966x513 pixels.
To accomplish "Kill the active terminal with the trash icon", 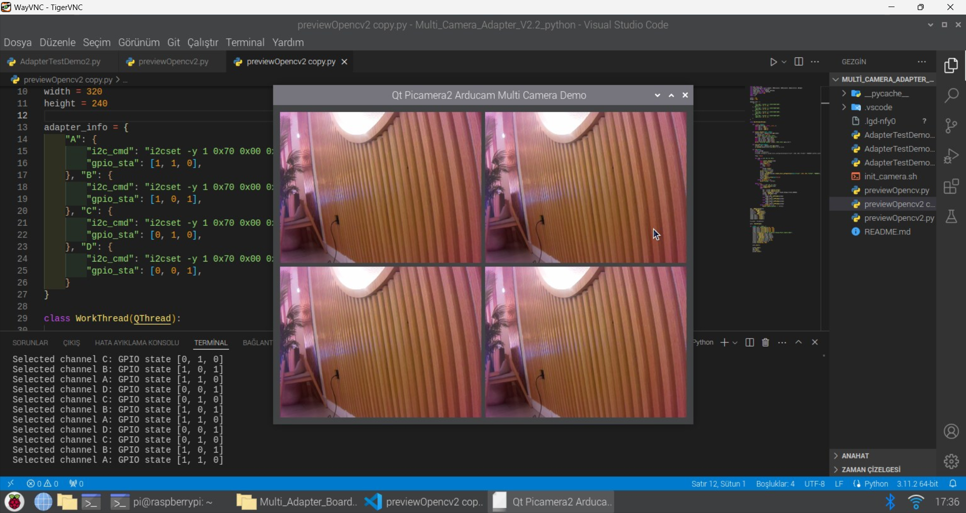I will tap(765, 343).
